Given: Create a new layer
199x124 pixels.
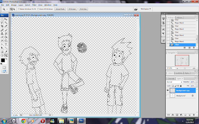Looking at the screenshot, I should 189,115.
